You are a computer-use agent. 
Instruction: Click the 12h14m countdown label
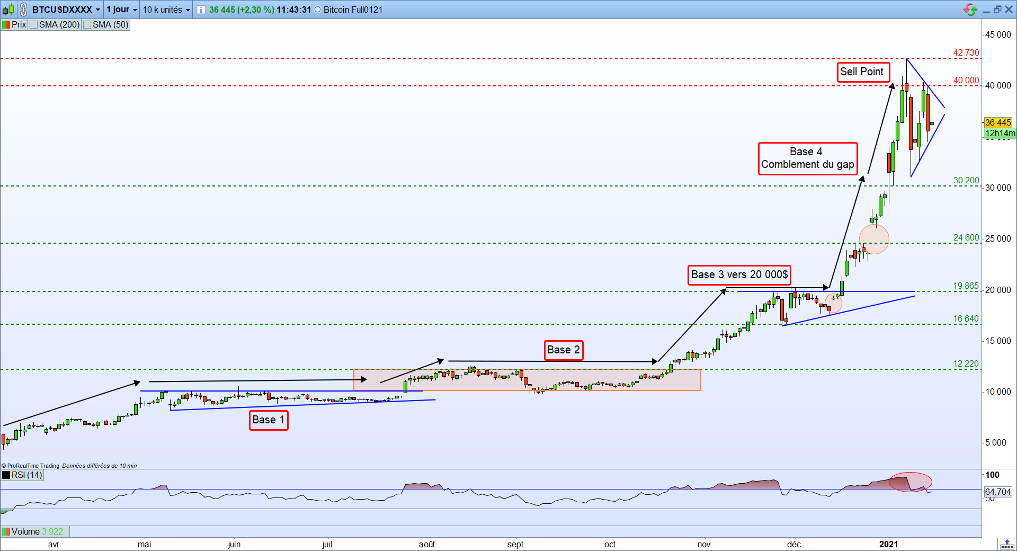point(1000,134)
